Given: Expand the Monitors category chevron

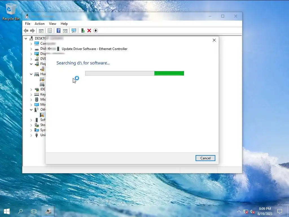Looking at the screenshot, I should [31, 105].
